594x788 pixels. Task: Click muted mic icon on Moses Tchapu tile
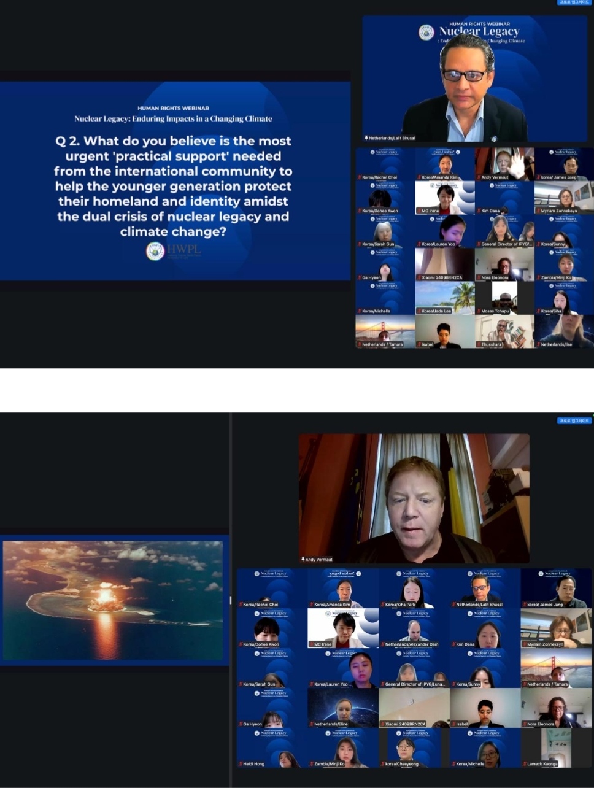pyautogui.click(x=479, y=311)
